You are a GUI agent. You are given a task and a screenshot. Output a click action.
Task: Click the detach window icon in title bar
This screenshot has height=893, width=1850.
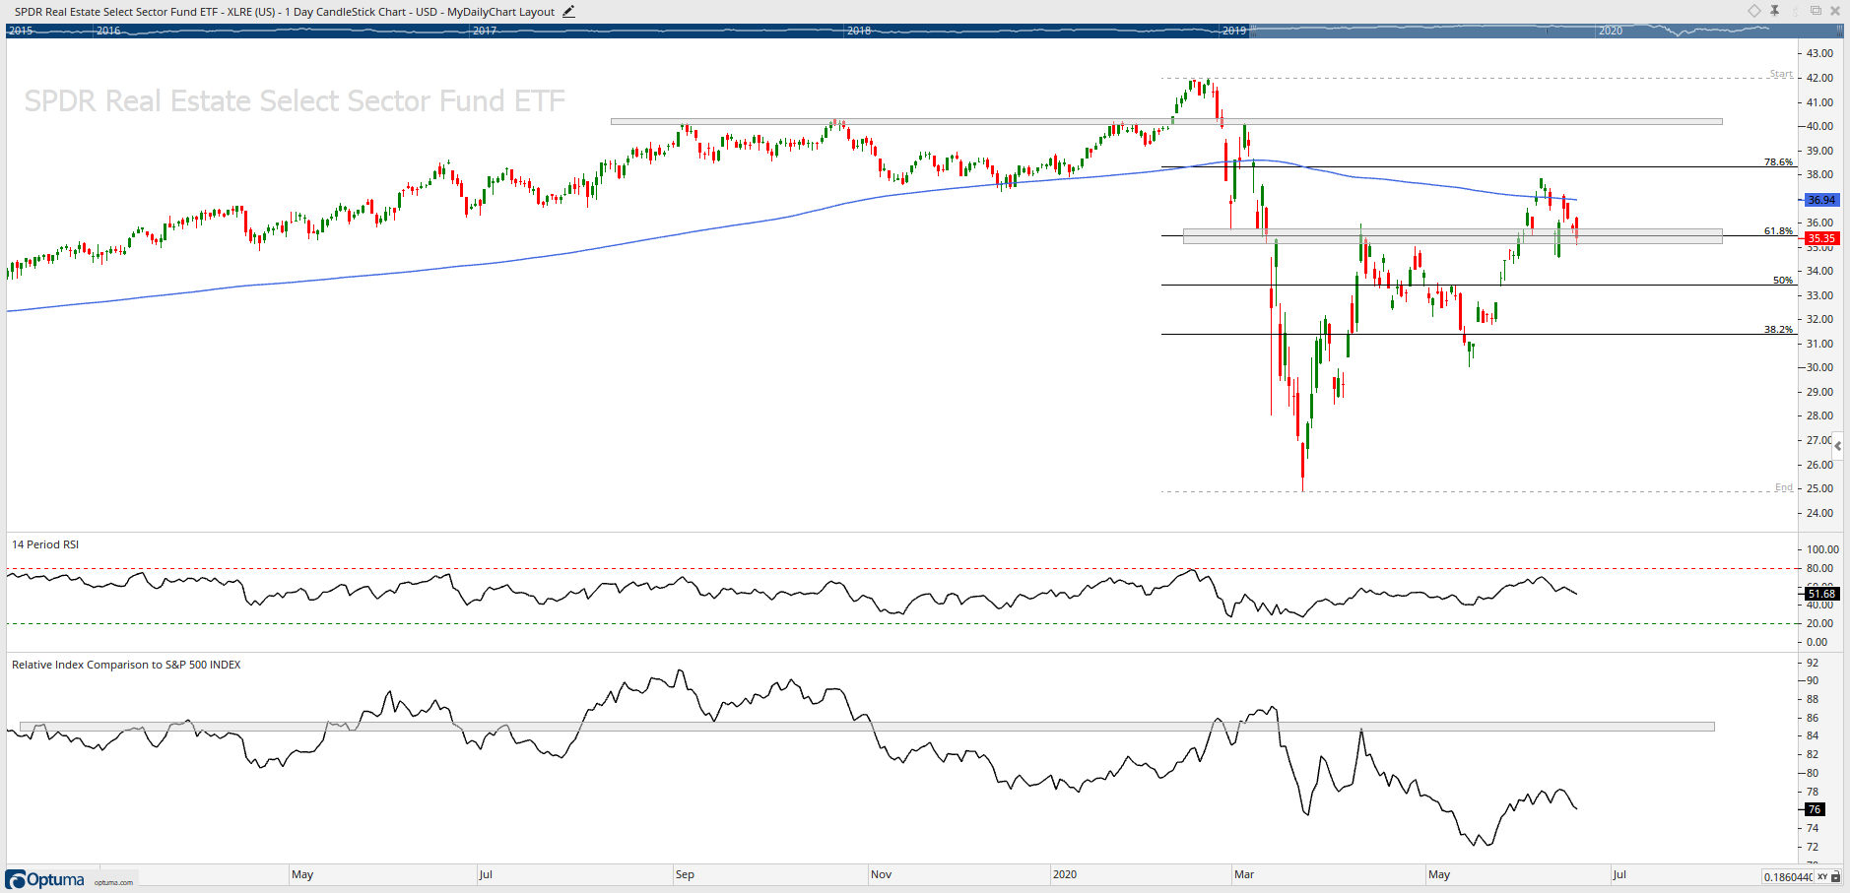point(1816,11)
